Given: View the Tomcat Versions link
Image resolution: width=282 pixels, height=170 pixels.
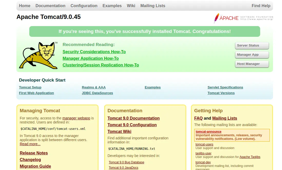Looking at the screenshot, I should click(221, 93).
